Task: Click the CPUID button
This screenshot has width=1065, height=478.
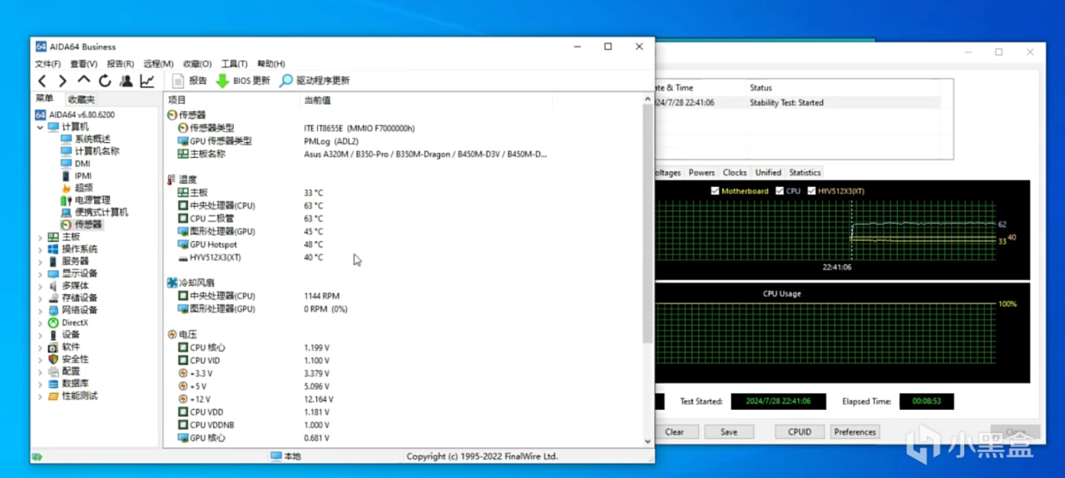Action: point(800,431)
